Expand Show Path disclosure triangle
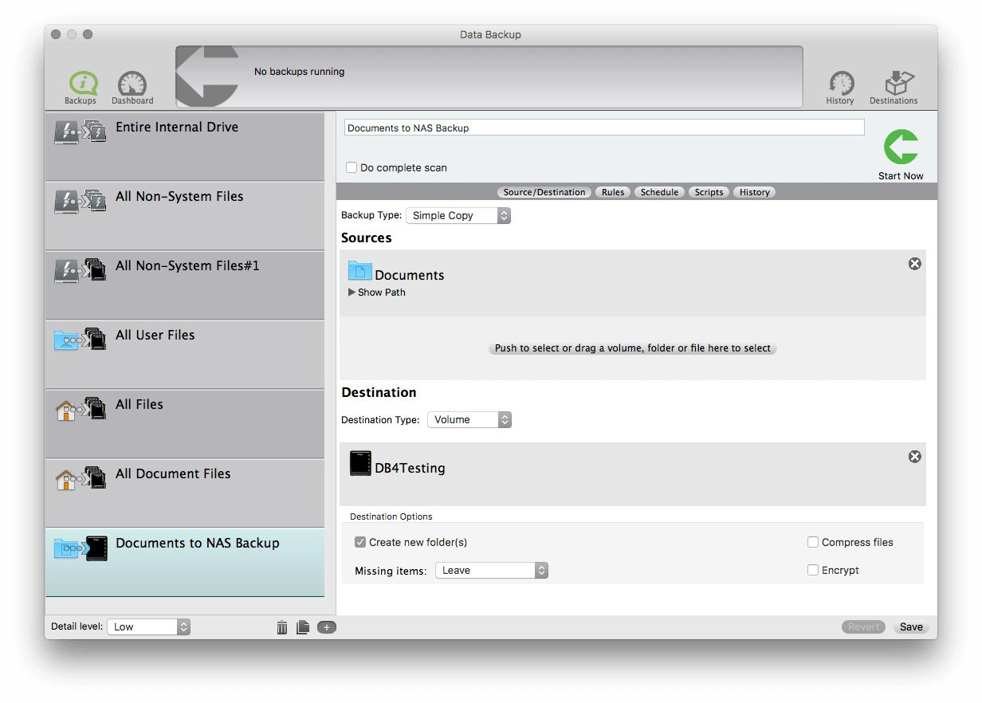 (351, 293)
